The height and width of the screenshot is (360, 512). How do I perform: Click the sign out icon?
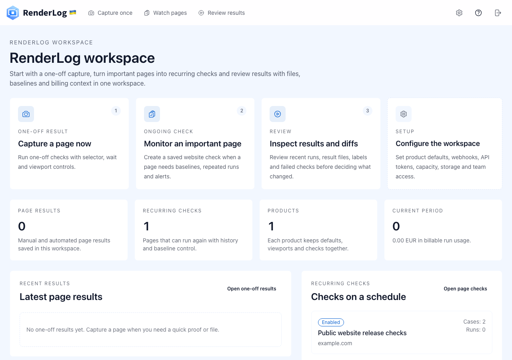(498, 13)
